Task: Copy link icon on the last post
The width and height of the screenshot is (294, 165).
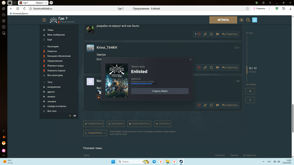Action: 205,105
